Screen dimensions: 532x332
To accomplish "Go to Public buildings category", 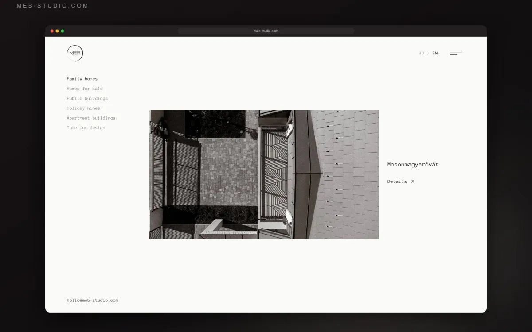I will (x=87, y=98).
